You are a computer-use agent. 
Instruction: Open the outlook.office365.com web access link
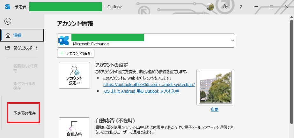(x=149, y=84)
